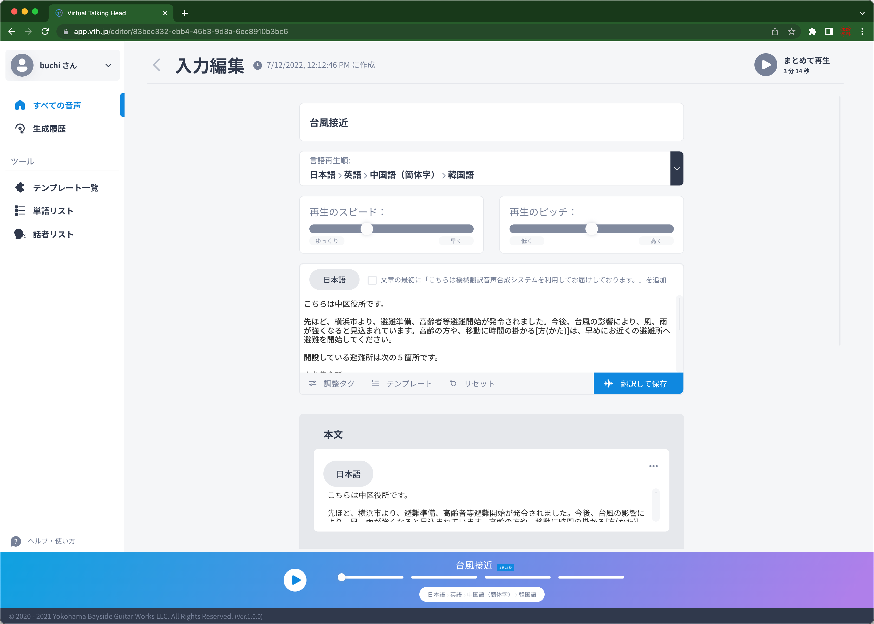
Task: Click the 調整タグ adjustment icon
Action: pos(313,383)
